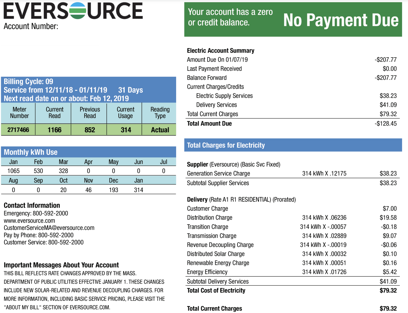Screen dimensions: 408x313
Task: Select the "31 Days" text
Action: pyautogui.click(x=131, y=90)
